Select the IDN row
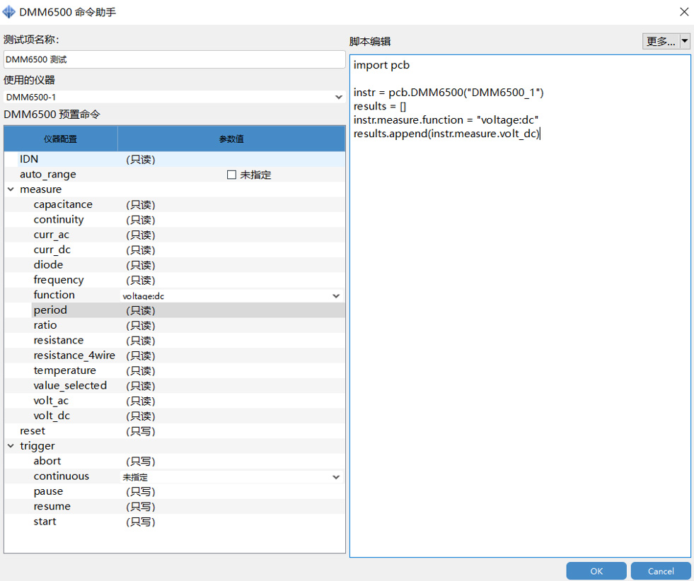 coord(29,160)
